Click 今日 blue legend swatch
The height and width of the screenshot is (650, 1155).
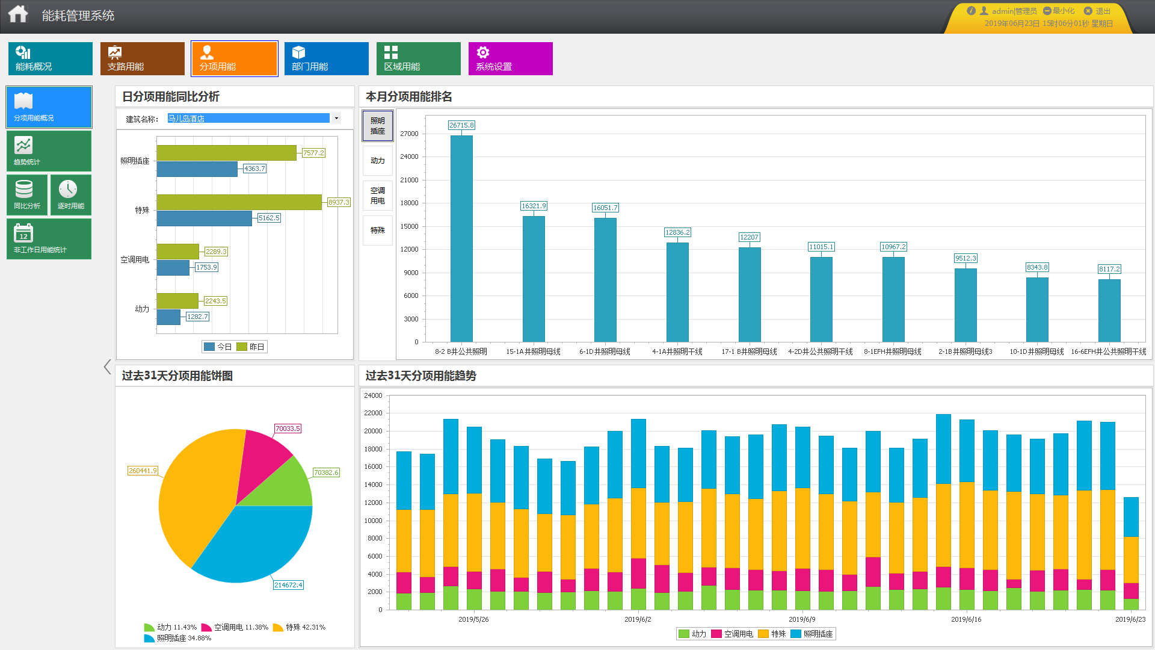point(209,347)
